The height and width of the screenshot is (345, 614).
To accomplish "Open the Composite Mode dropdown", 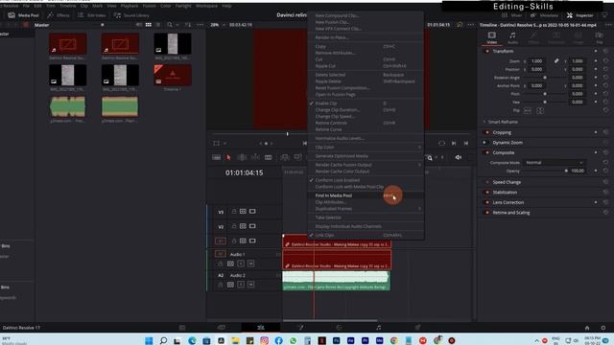I will point(555,163).
